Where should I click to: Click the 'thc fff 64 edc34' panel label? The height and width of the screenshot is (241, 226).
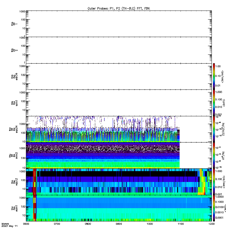(13, 129)
